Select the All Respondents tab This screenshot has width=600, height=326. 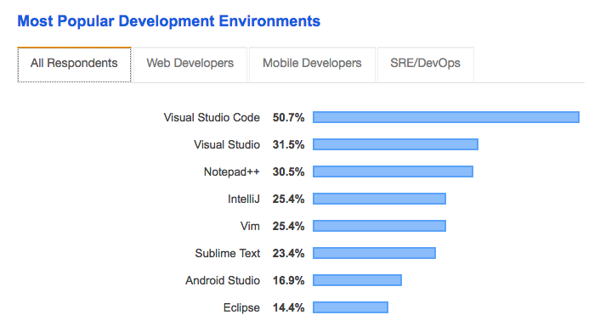(x=74, y=65)
